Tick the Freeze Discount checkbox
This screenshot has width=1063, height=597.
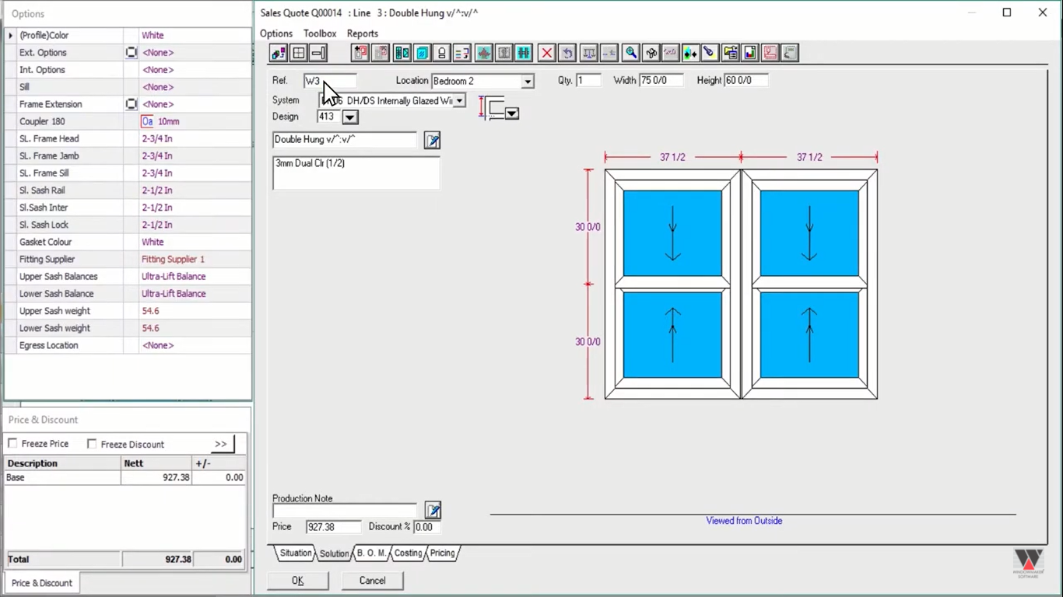click(92, 444)
